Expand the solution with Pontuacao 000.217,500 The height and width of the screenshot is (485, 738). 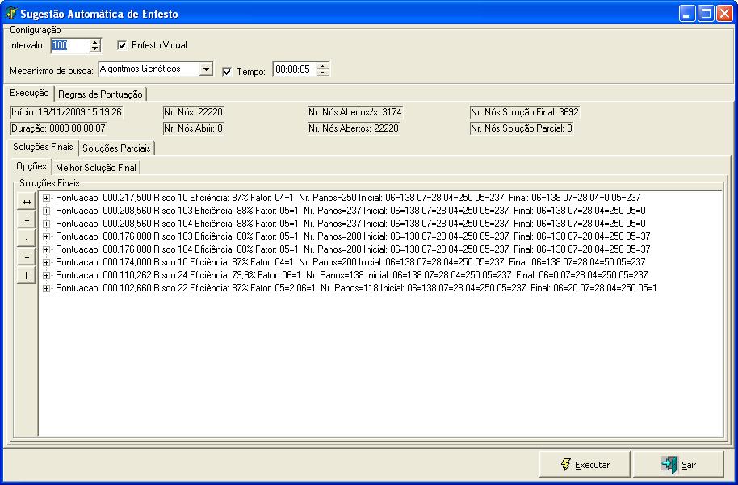pyautogui.click(x=47, y=198)
